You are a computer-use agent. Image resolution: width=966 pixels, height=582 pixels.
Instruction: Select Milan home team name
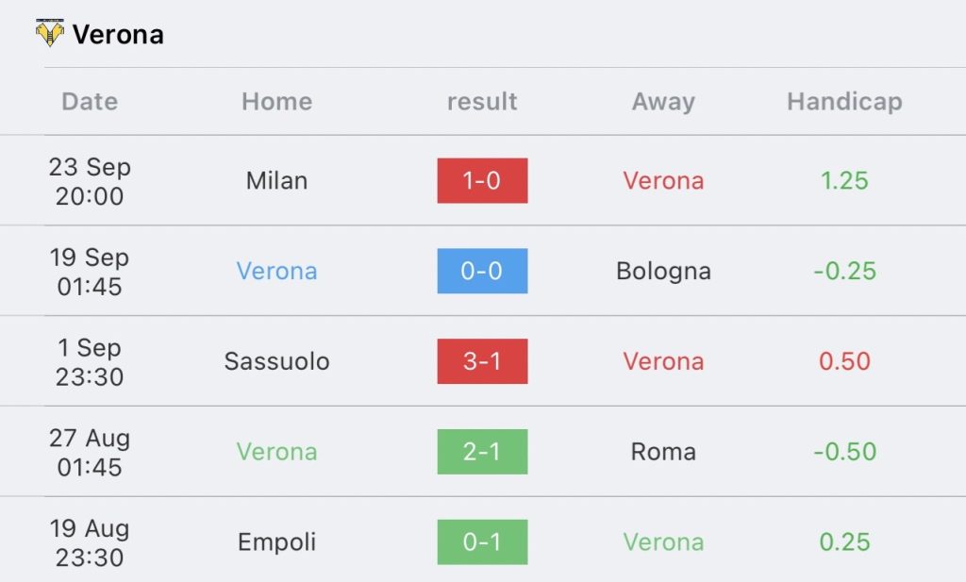click(276, 180)
